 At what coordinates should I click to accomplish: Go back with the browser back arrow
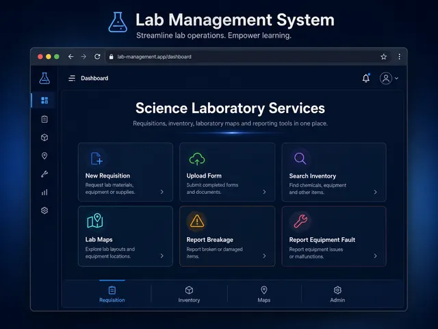pos(70,57)
